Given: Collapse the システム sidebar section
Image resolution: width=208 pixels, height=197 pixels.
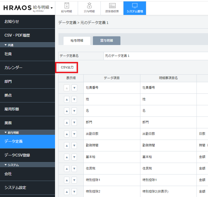Looking at the screenshot, I should pos(28,165).
